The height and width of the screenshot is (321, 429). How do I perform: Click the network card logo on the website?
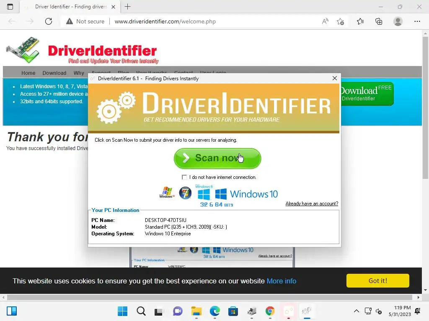pos(23,50)
